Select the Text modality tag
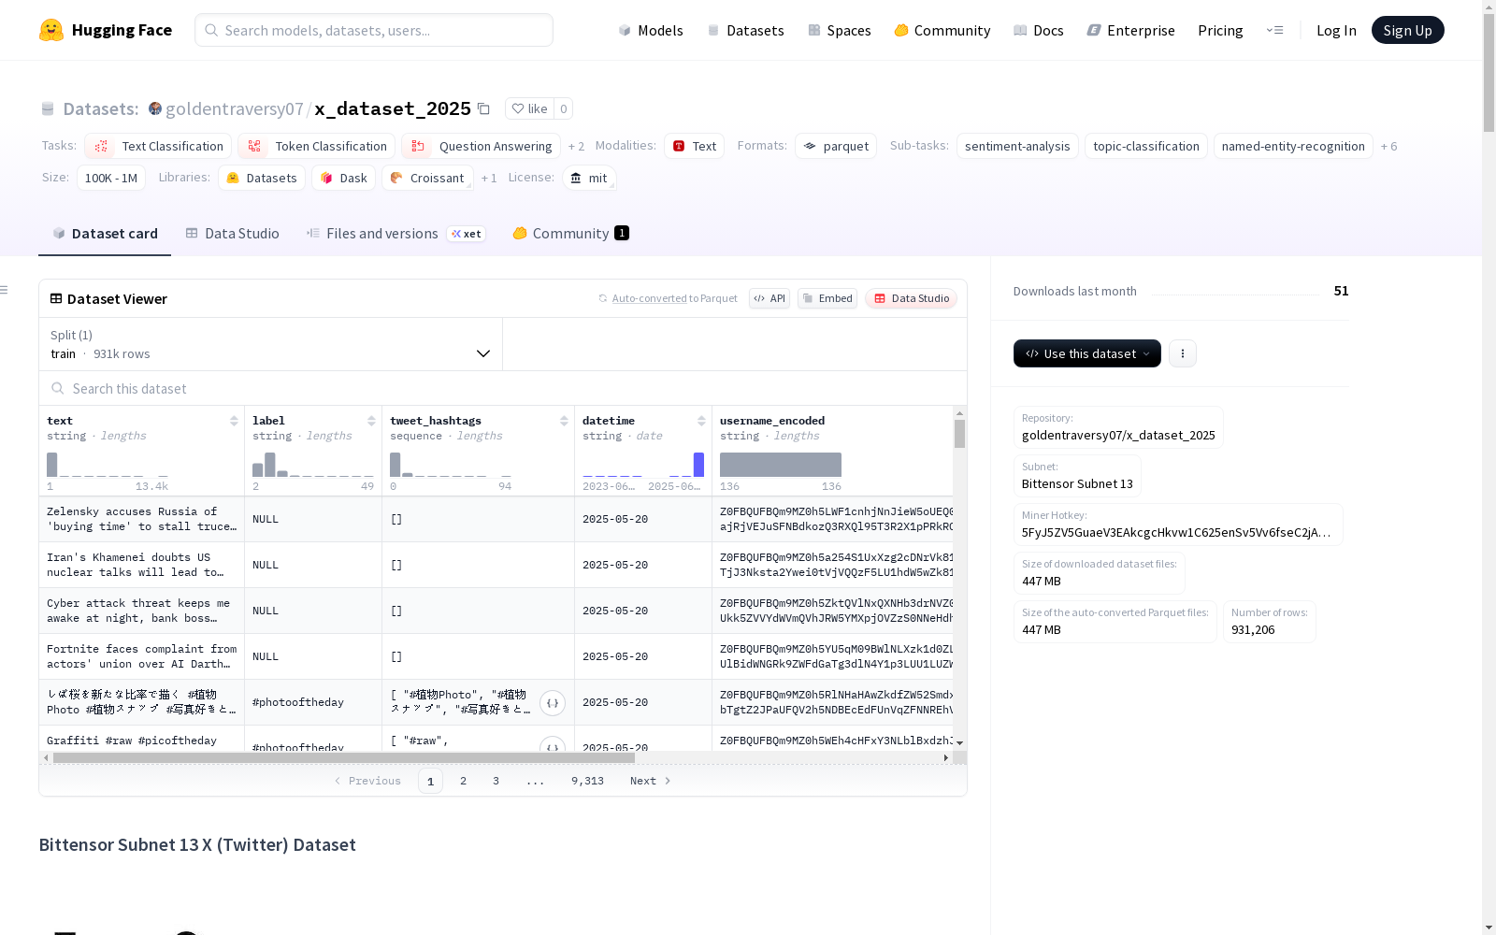The width and height of the screenshot is (1496, 935). click(x=694, y=146)
